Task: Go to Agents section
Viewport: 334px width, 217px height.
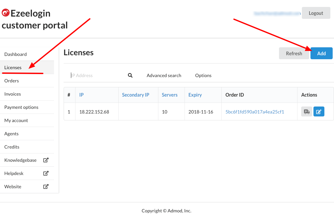Action: pyautogui.click(x=27, y=134)
